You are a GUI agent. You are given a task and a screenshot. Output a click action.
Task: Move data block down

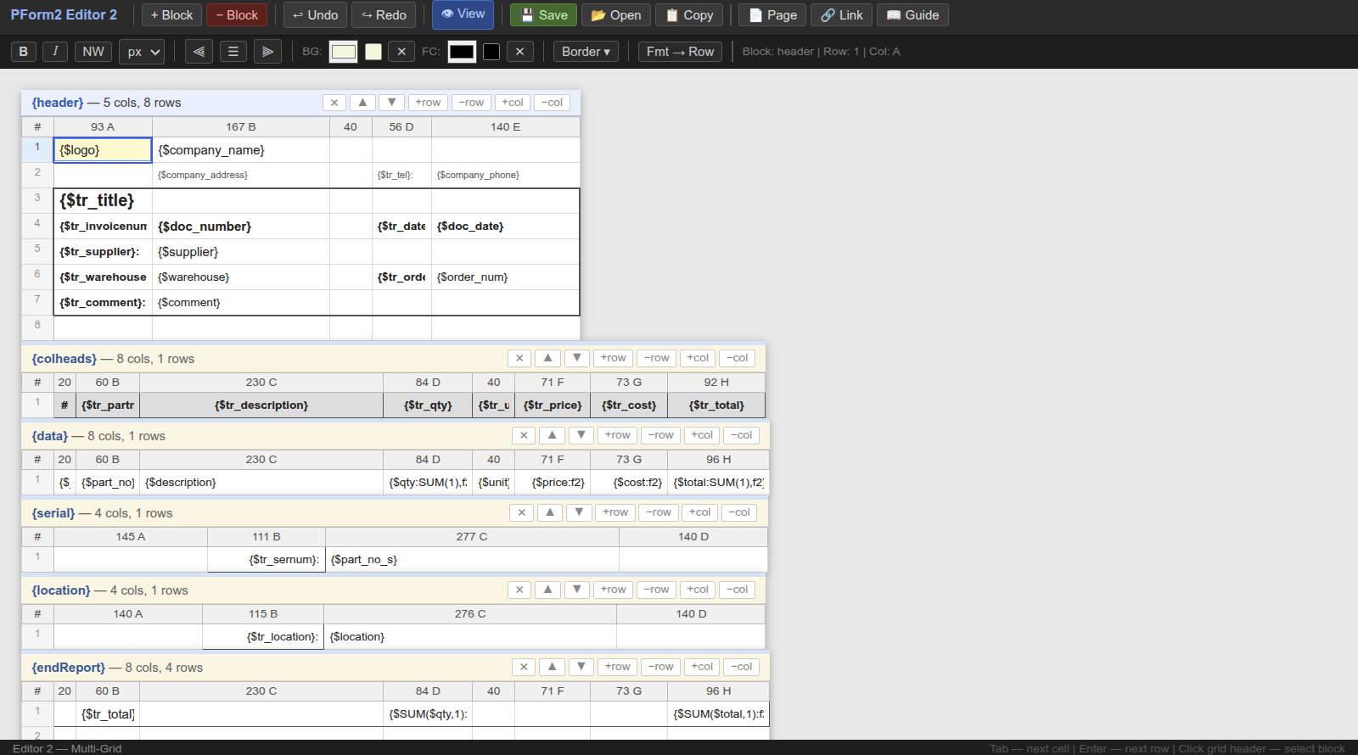[581, 435]
